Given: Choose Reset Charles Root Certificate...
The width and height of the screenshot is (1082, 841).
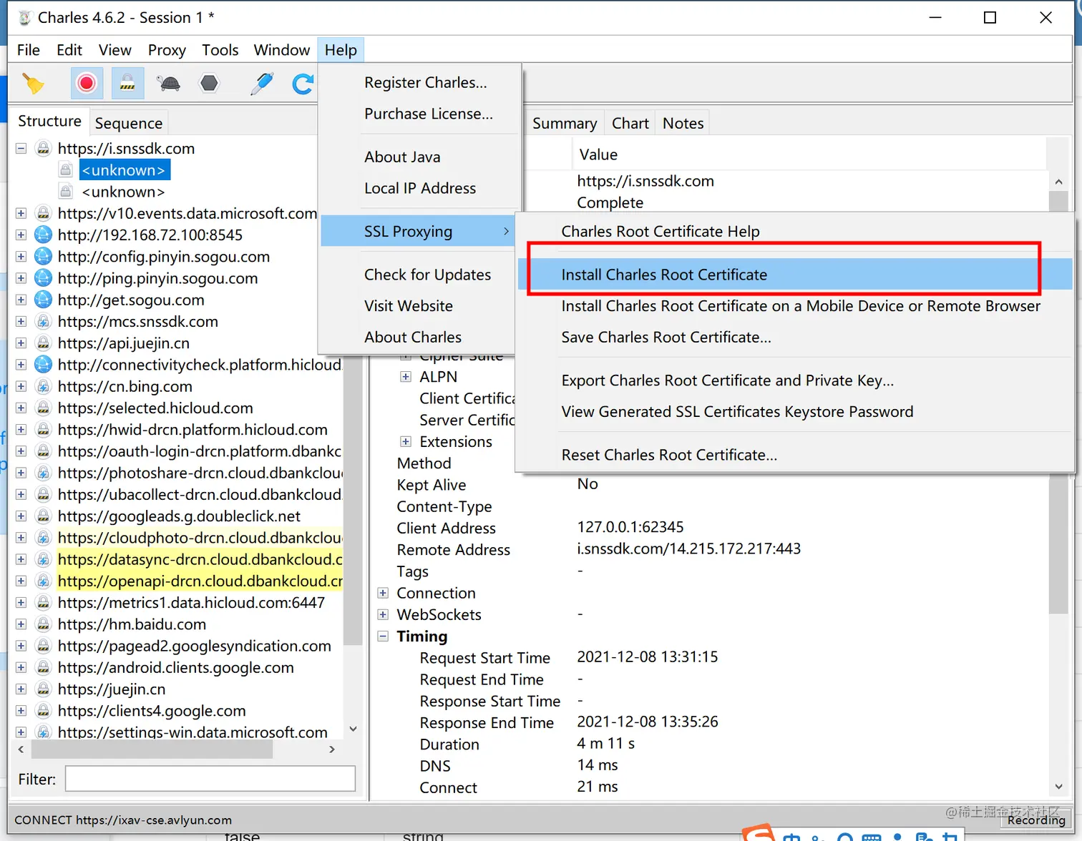Looking at the screenshot, I should 669,456.
